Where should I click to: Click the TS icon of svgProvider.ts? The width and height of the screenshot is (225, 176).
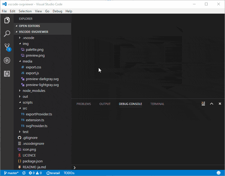pyautogui.click(x=23, y=126)
